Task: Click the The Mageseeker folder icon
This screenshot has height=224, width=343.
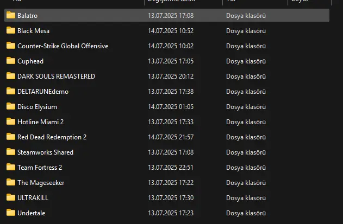Action: click(x=11, y=182)
